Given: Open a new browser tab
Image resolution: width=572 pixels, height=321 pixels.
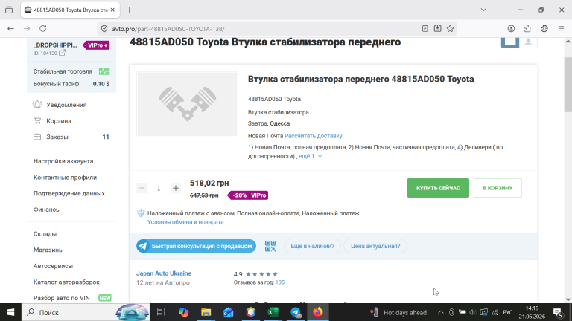Looking at the screenshot, I should coord(129,10).
